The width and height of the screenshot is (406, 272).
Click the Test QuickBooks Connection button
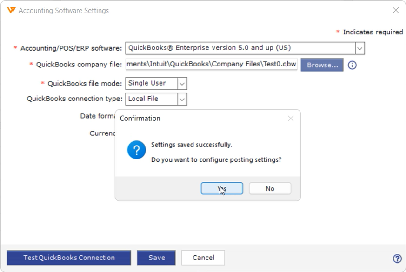coord(69,258)
